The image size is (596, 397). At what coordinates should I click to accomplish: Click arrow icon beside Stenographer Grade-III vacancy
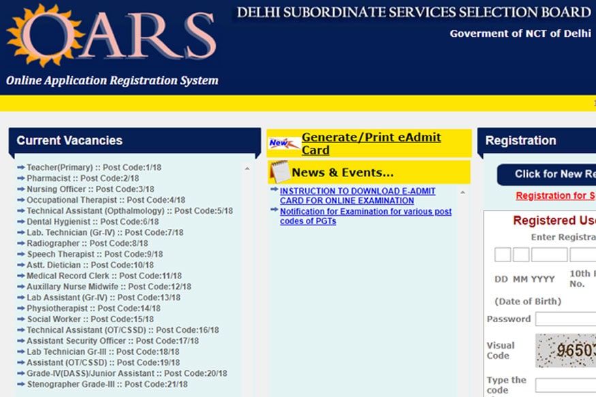click(21, 384)
